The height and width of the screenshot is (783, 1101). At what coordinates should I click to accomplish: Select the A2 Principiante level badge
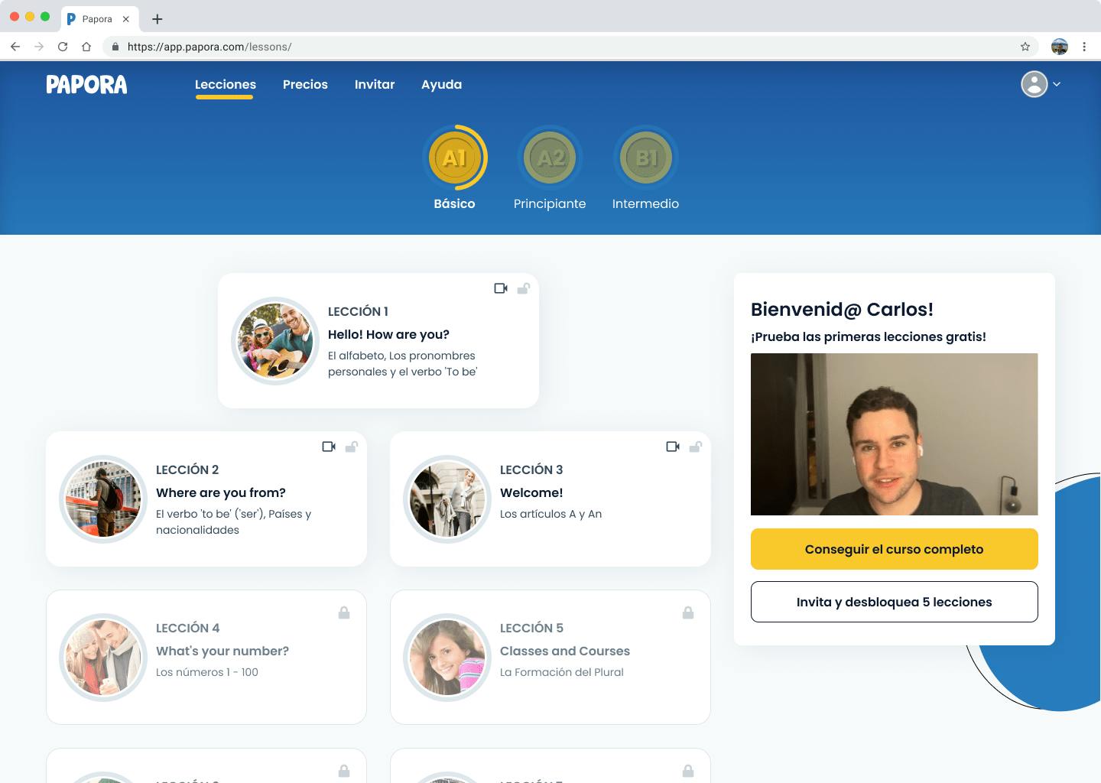[x=550, y=158]
